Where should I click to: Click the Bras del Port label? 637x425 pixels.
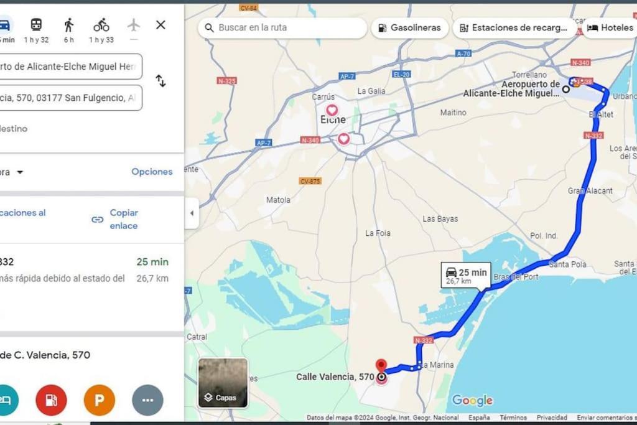516,277
